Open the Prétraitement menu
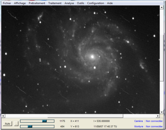 [x=37, y=3]
